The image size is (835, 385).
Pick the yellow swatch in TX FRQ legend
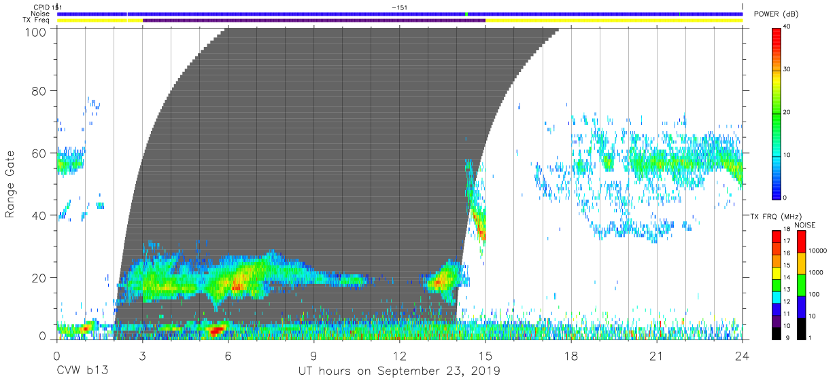pyautogui.click(x=777, y=273)
